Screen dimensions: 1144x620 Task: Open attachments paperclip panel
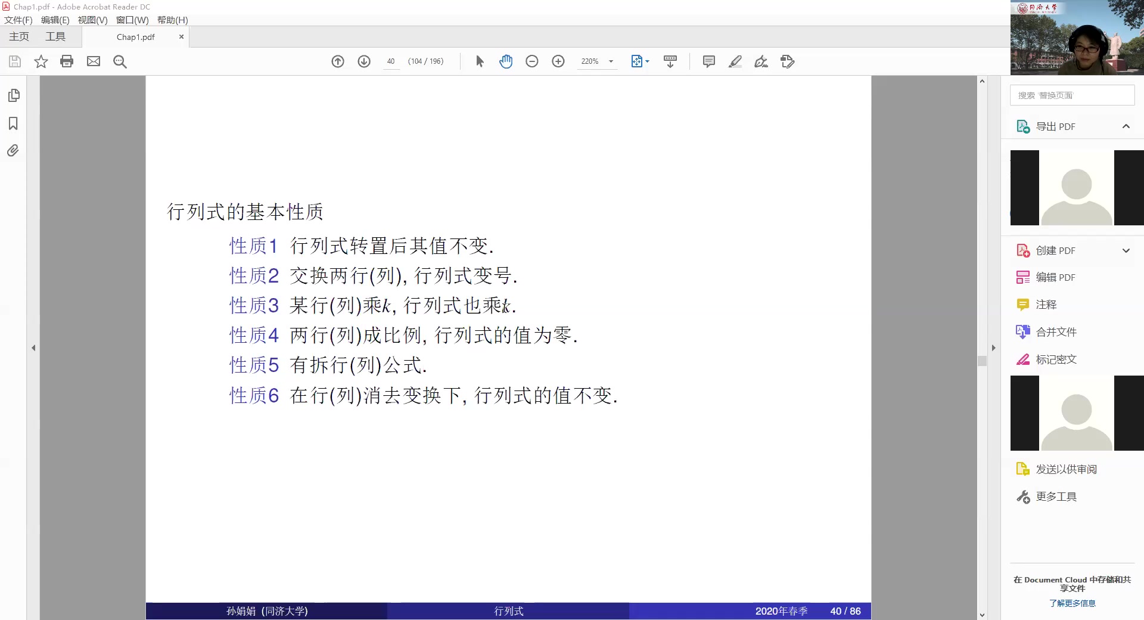[13, 150]
